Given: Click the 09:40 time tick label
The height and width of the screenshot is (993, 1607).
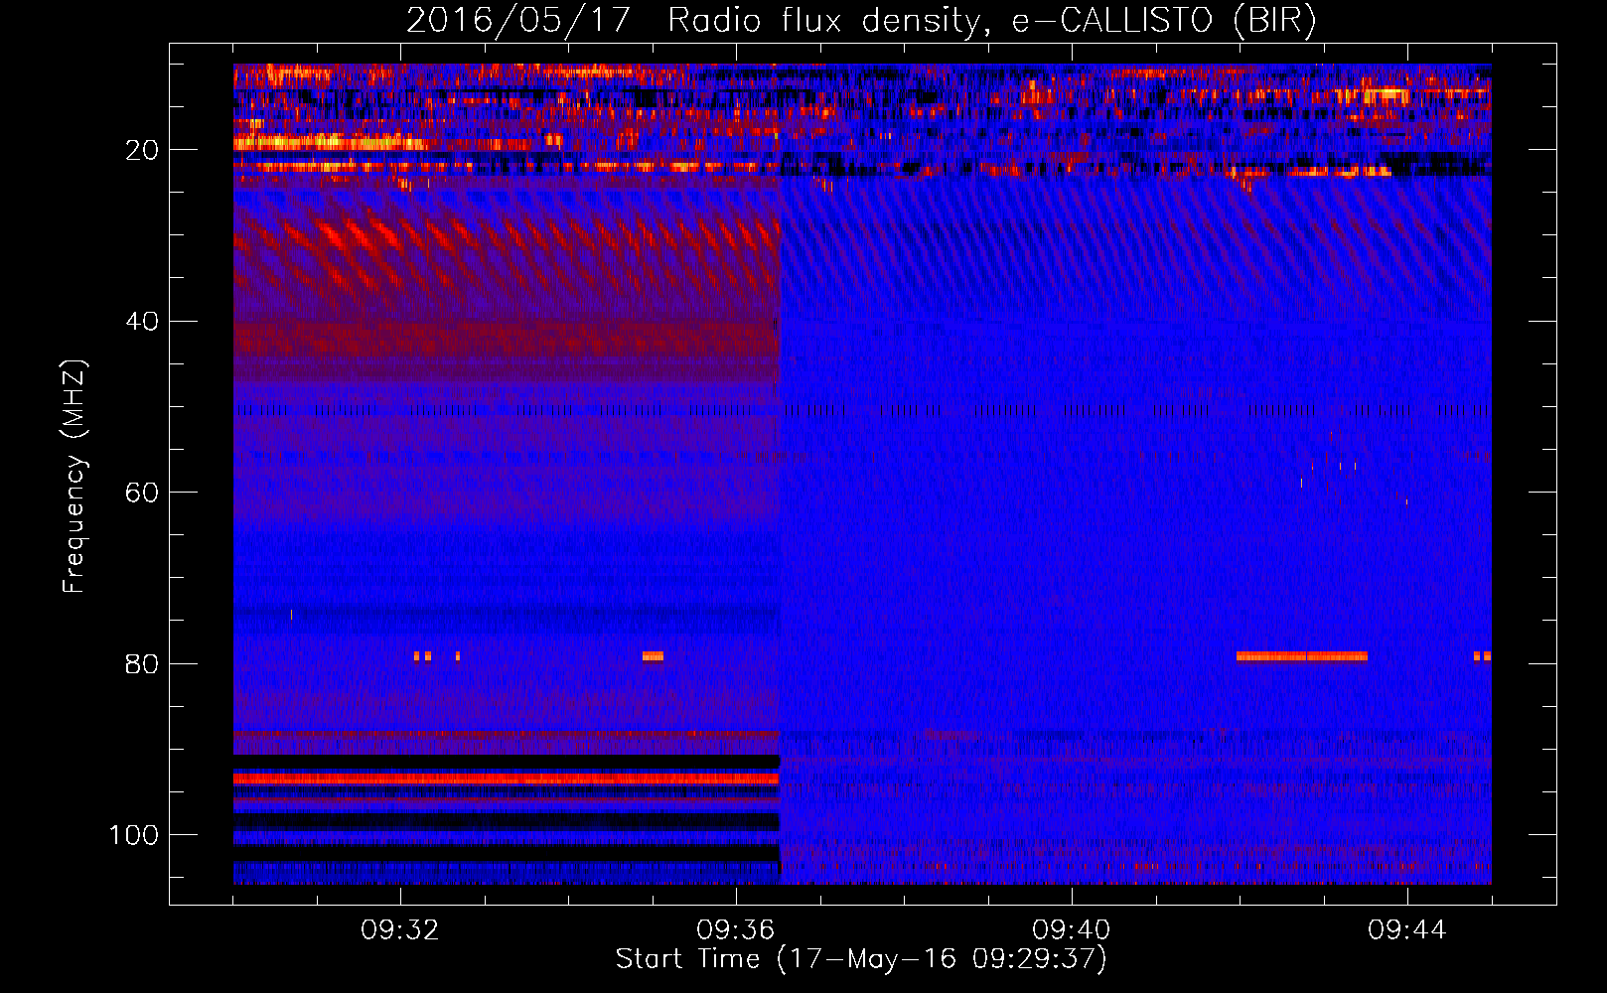Looking at the screenshot, I should (x=1072, y=930).
